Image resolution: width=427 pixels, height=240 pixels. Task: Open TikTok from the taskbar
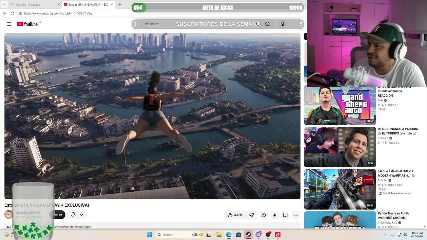click(x=278, y=235)
